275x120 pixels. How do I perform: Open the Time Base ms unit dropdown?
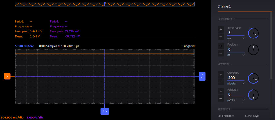(236, 38)
